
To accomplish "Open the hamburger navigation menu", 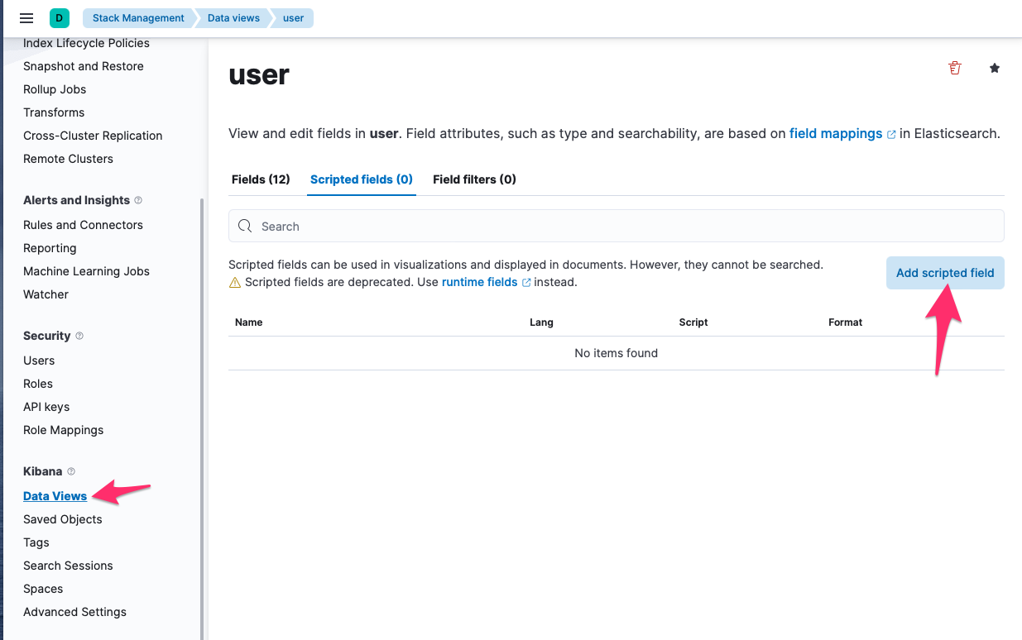I will pyautogui.click(x=26, y=18).
